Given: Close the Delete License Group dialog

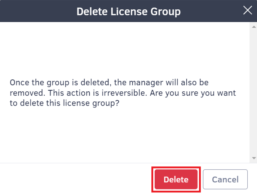Looking at the screenshot, I should [248, 10].
